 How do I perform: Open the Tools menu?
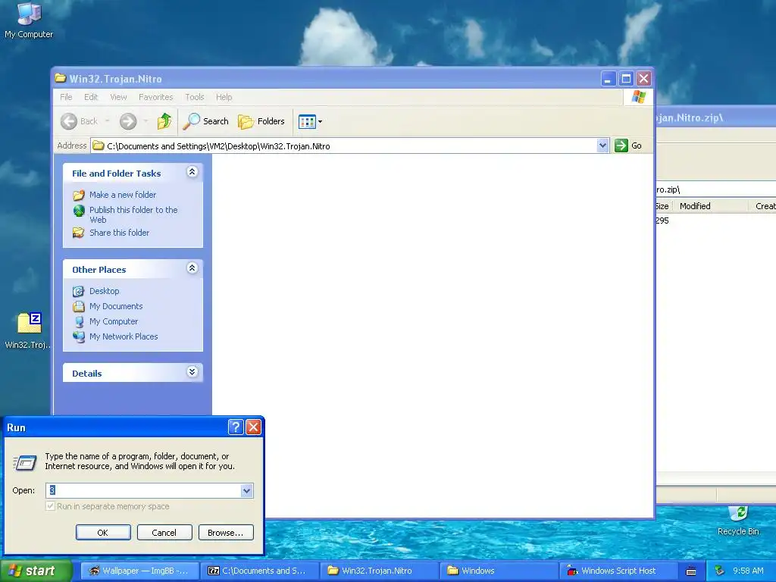pos(195,97)
